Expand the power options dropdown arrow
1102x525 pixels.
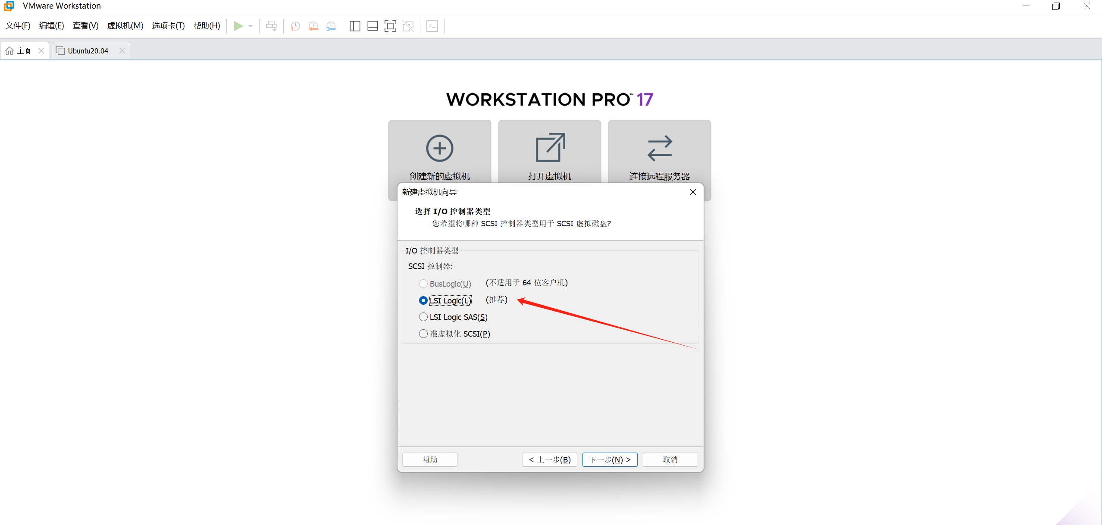tap(250, 26)
